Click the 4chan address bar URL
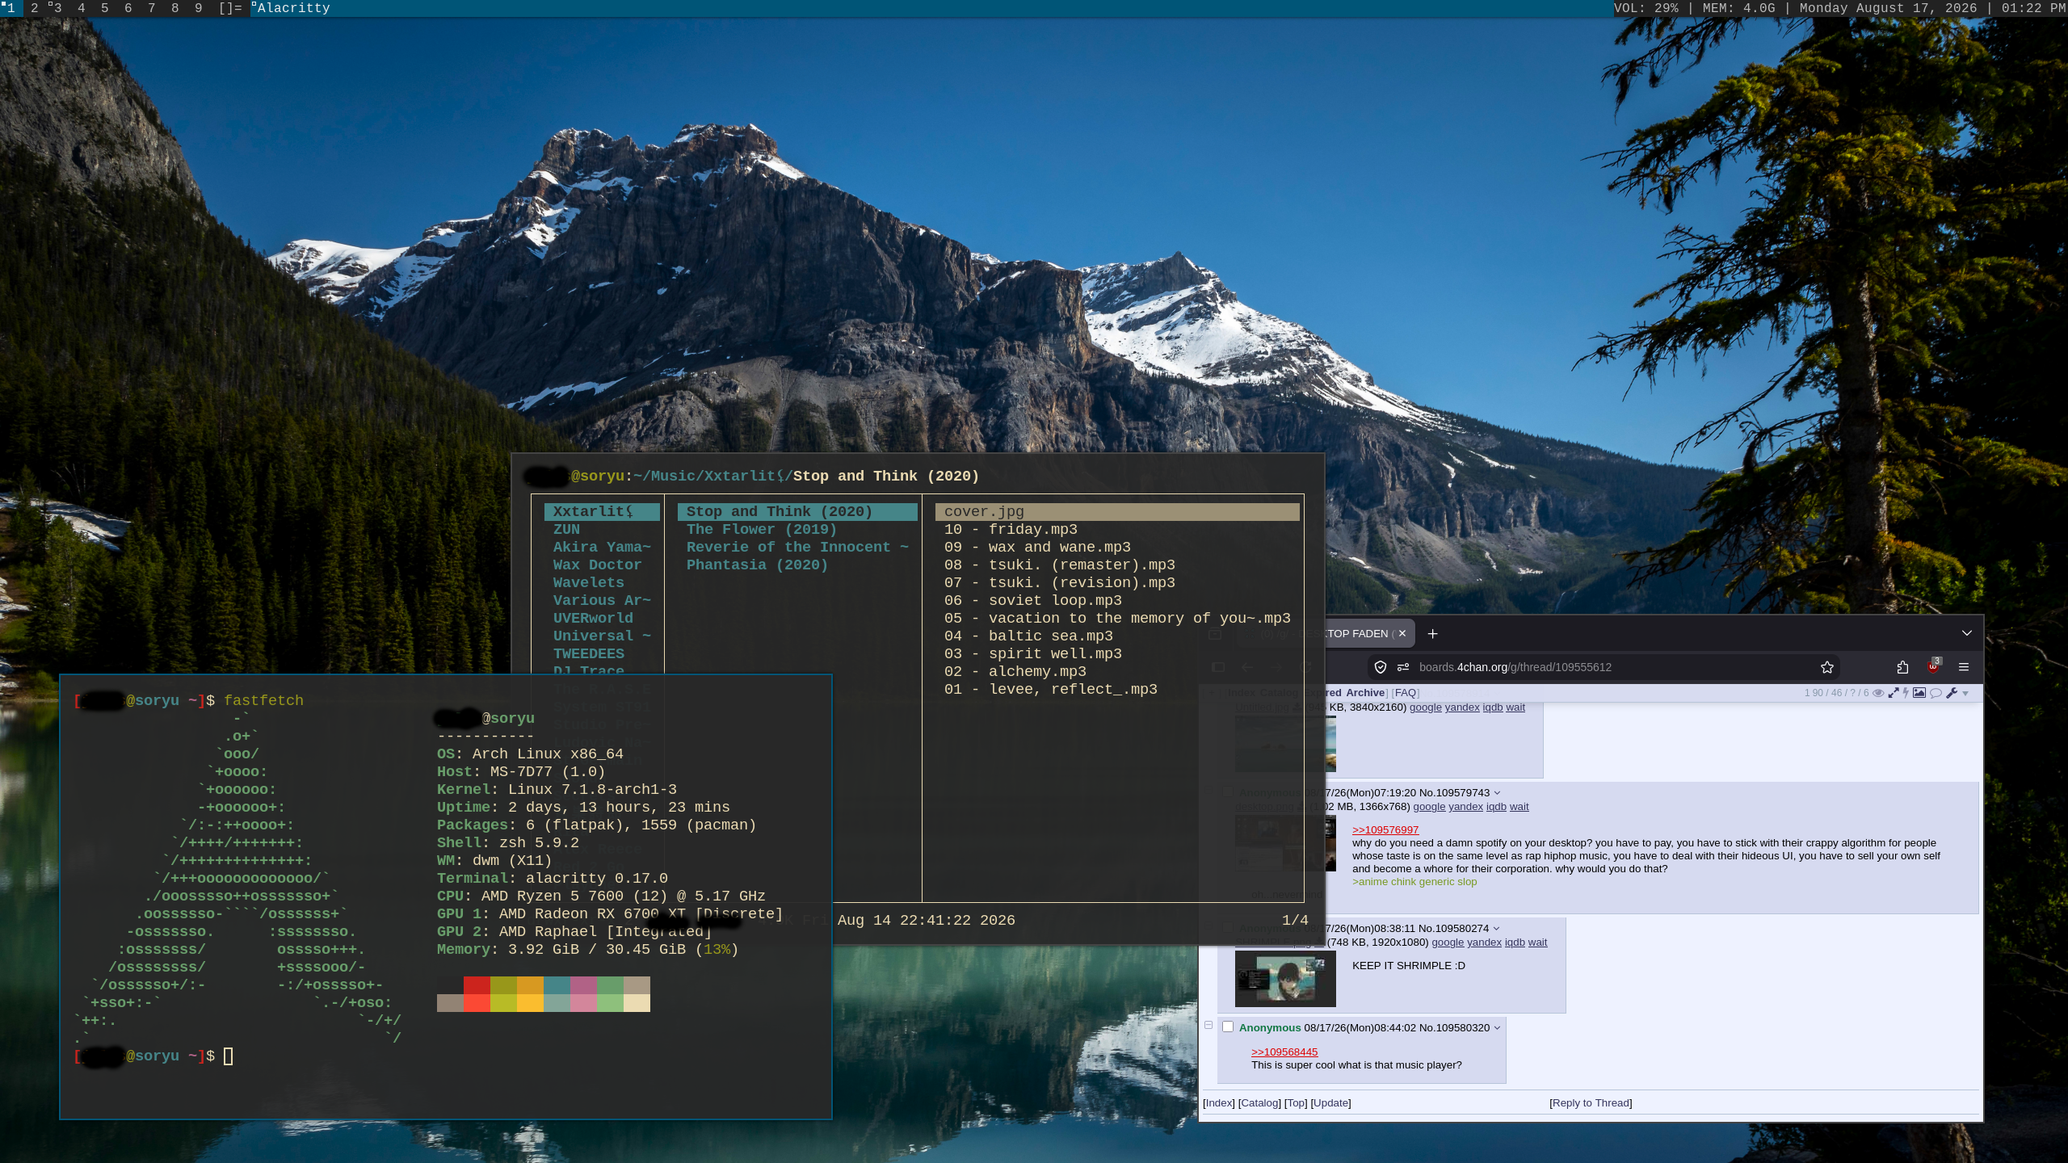Viewport: 2068px width, 1163px height. (1515, 667)
